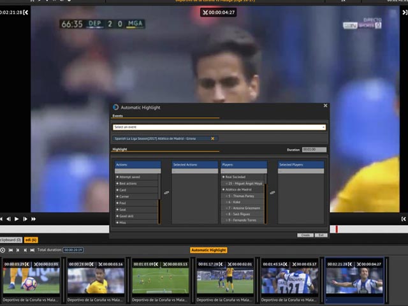
Task: Click the Players filter field
Action: [244, 171]
